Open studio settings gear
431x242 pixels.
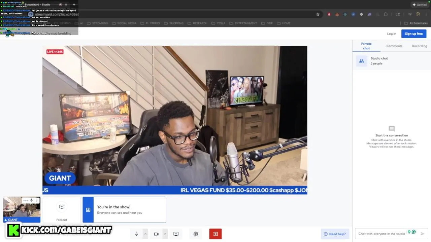[x=196, y=234]
